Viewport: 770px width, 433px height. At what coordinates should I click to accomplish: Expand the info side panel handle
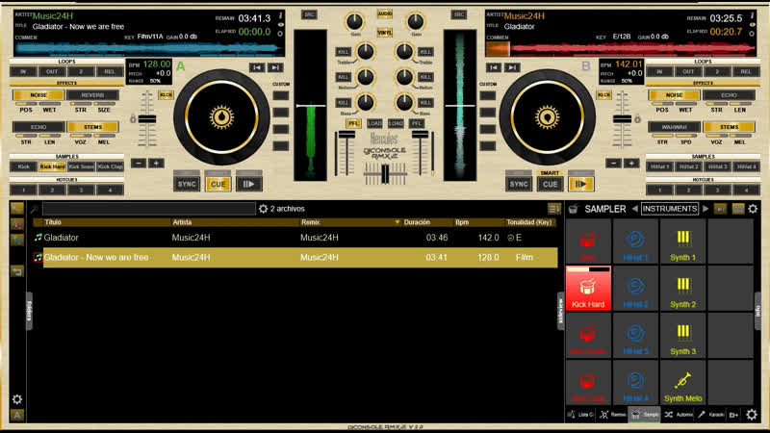(757, 310)
